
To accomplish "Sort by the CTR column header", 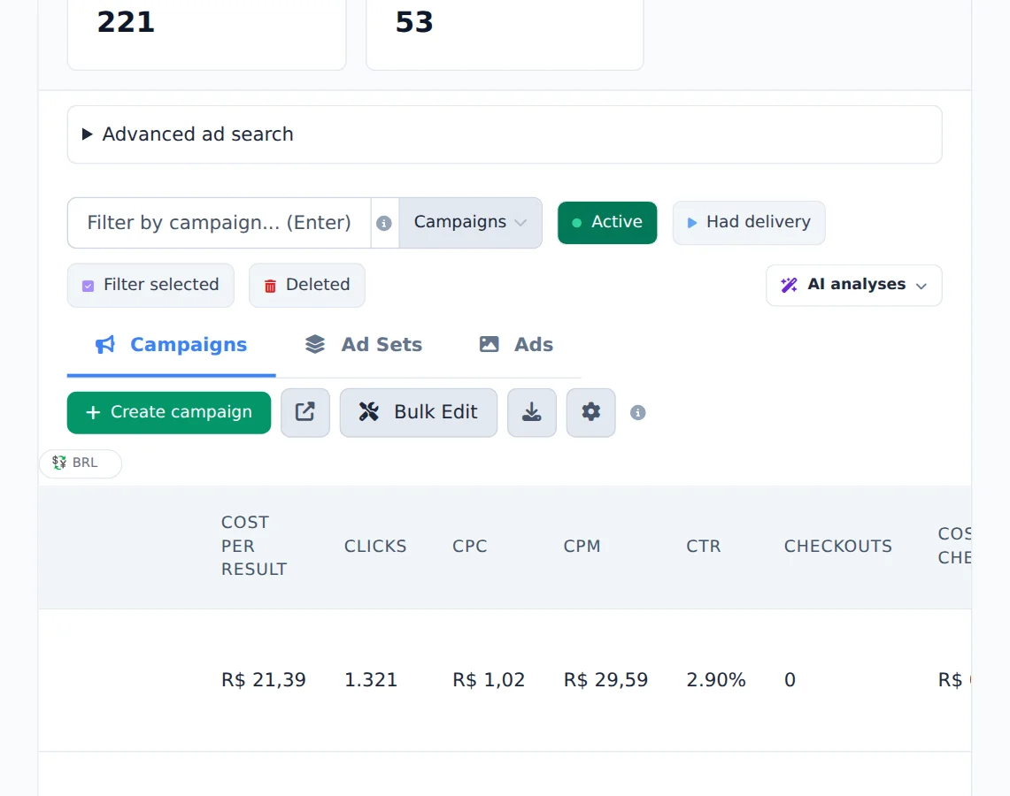I will [x=704, y=547].
